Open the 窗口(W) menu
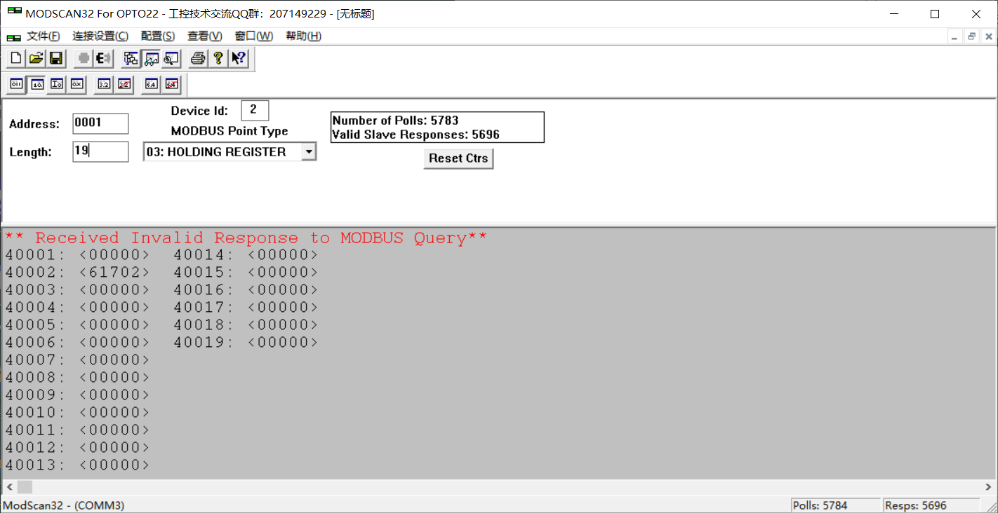Viewport: 998px width, 513px height. 254,36
